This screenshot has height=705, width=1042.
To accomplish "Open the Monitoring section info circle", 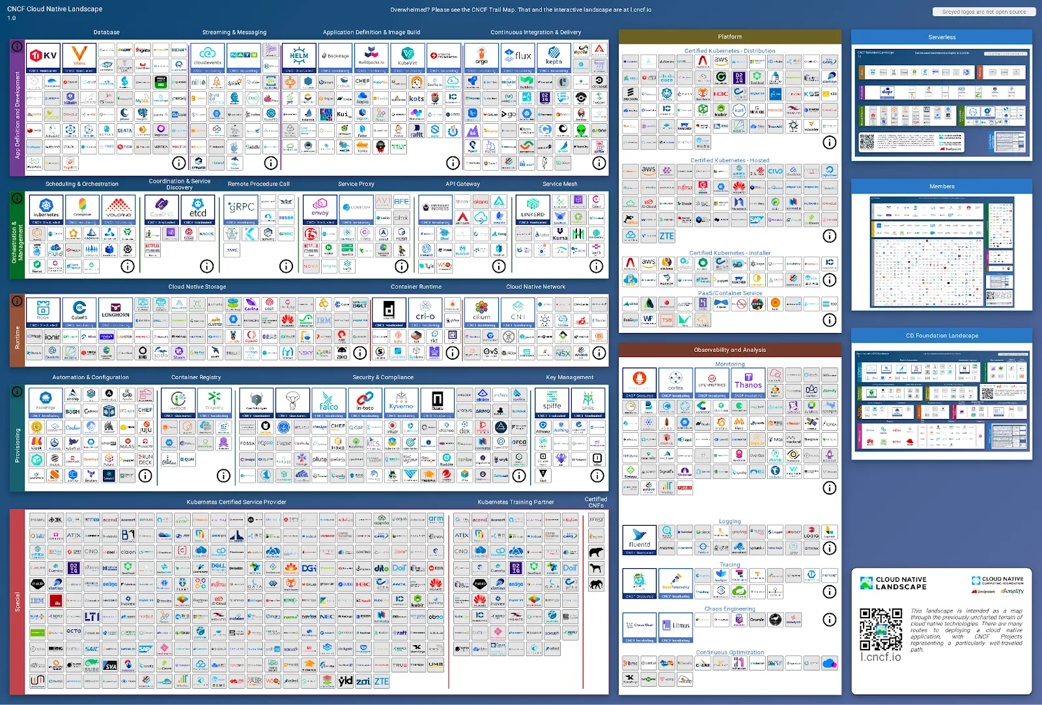I will pyautogui.click(x=828, y=487).
